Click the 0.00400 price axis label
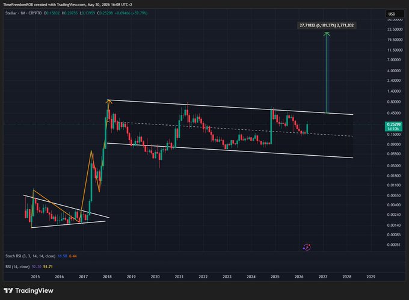409x300 pixels. pos(394,205)
